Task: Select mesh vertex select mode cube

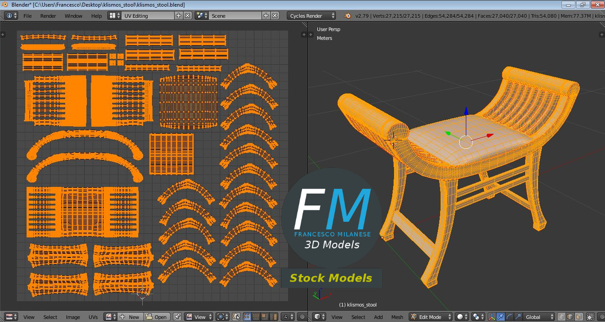Action: (x=561, y=317)
